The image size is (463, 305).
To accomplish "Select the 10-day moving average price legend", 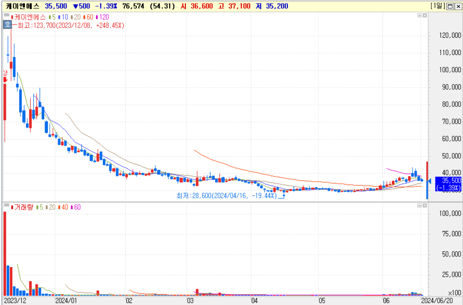I will 63,17.
